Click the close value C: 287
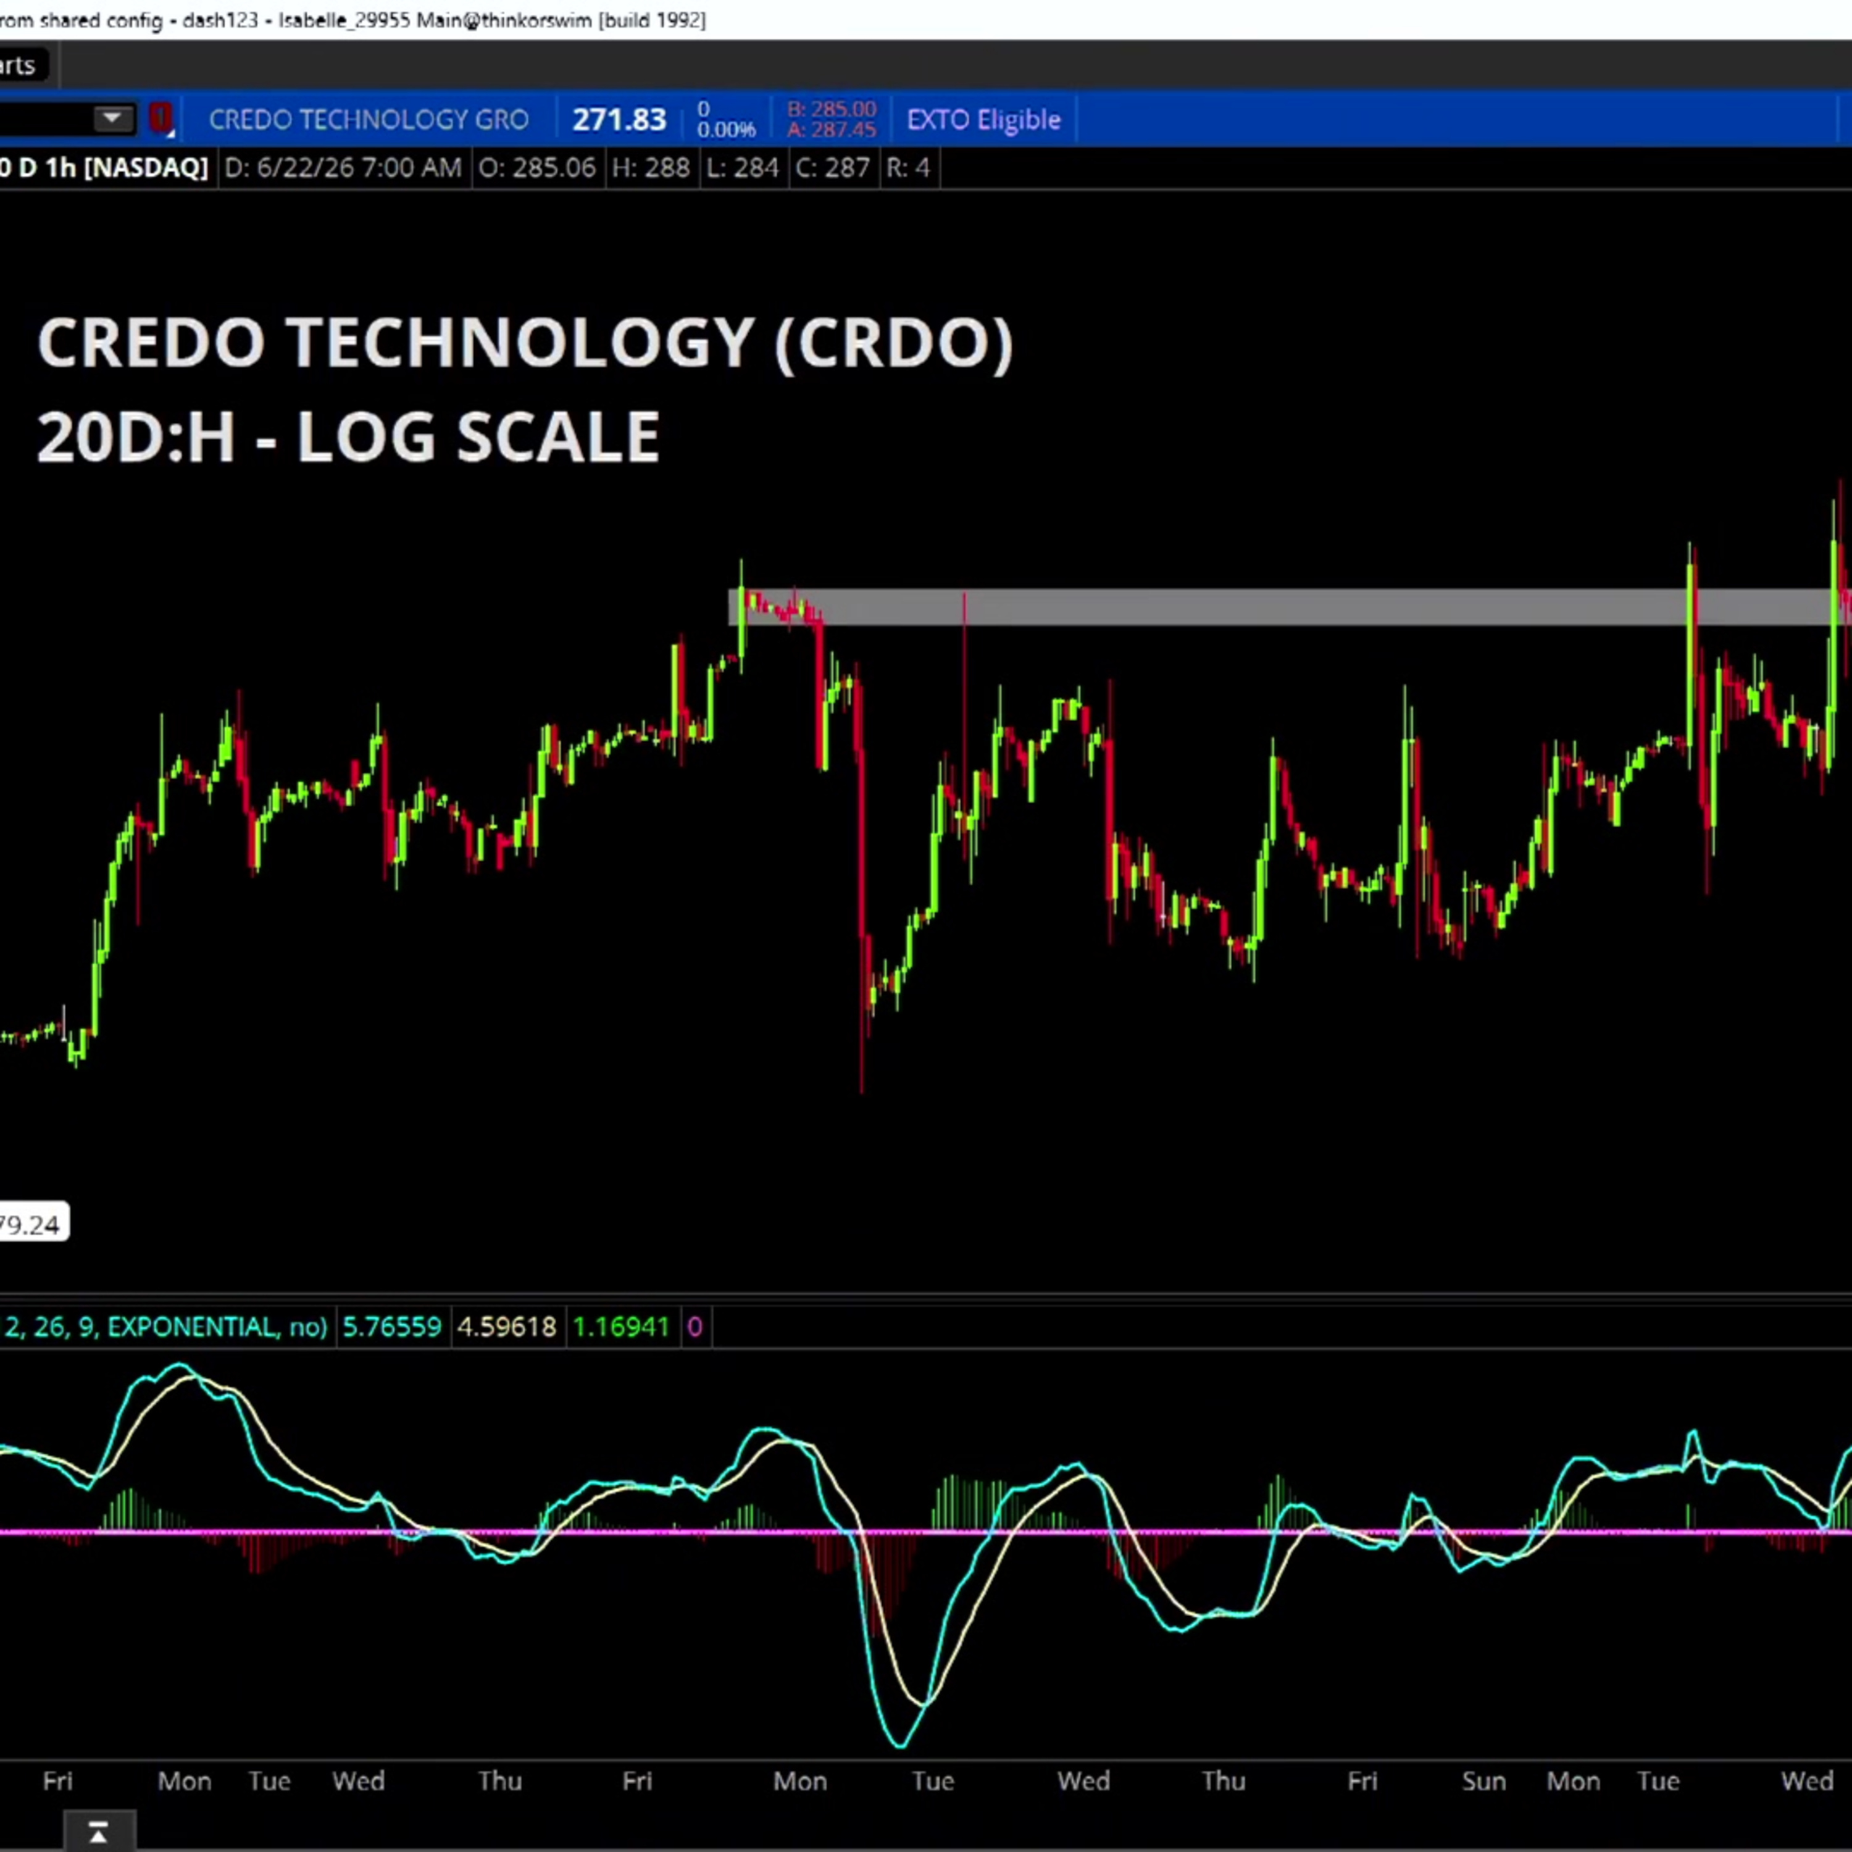The width and height of the screenshot is (1852, 1852). coord(832,169)
